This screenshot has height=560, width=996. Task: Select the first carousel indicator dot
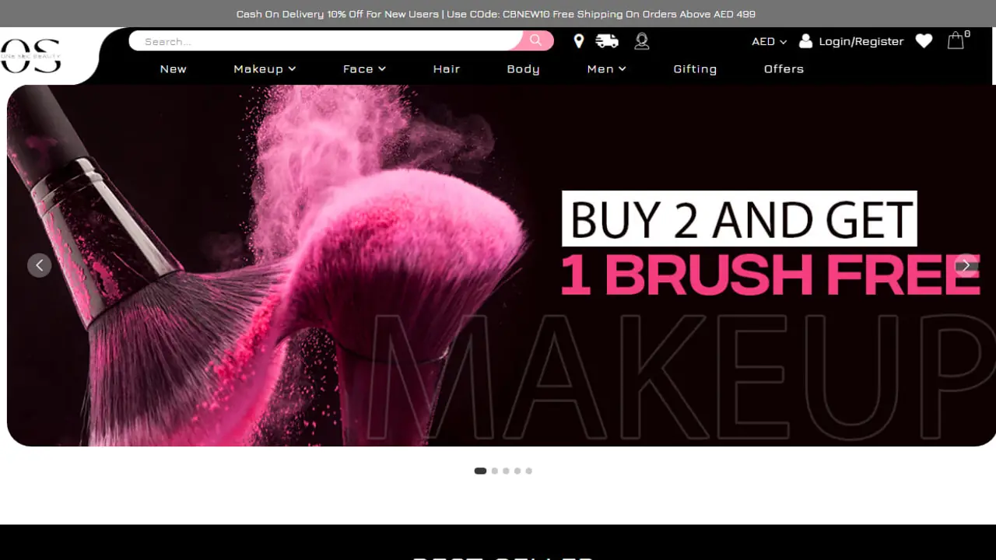click(x=480, y=471)
